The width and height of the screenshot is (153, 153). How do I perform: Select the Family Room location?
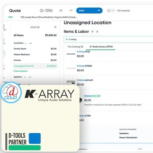click(35, 49)
